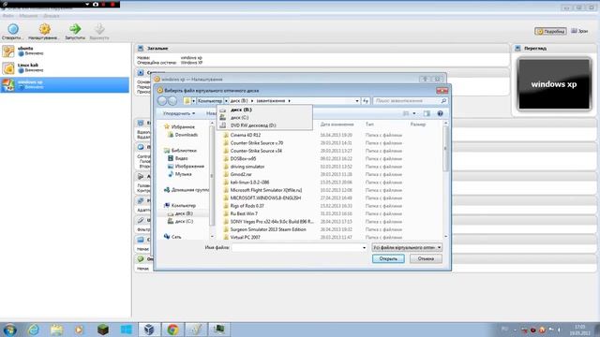Open view options dropdown arrow
The width and height of the screenshot is (600, 337).
pos(414,113)
